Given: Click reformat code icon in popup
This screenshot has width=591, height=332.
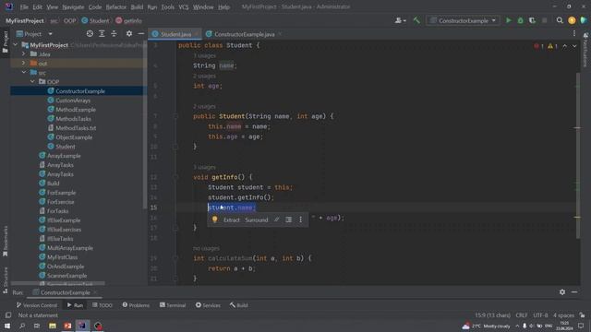Looking at the screenshot, I should point(289,219).
